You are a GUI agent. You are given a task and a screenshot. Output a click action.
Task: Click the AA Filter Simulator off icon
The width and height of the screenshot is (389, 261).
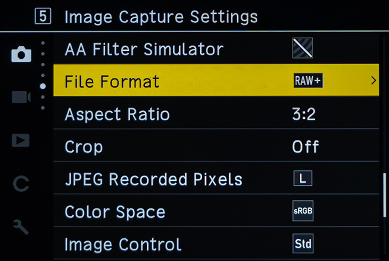pyautogui.click(x=302, y=49)
